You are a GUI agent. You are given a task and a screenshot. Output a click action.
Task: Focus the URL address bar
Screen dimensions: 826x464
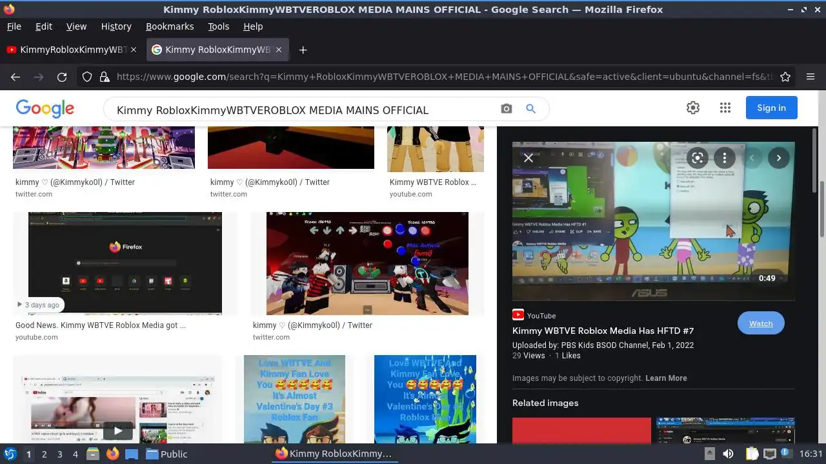(445, 77)
